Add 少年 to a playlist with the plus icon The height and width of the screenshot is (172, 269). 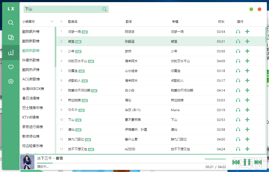point(247,51)
